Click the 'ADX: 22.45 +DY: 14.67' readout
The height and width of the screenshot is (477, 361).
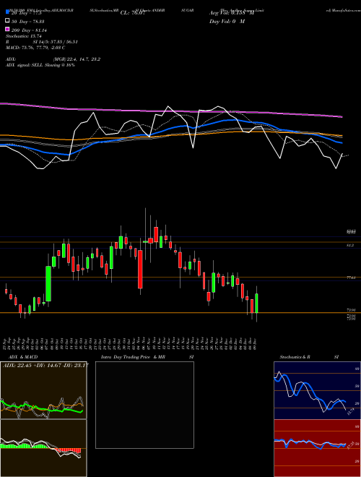(45, 366)
